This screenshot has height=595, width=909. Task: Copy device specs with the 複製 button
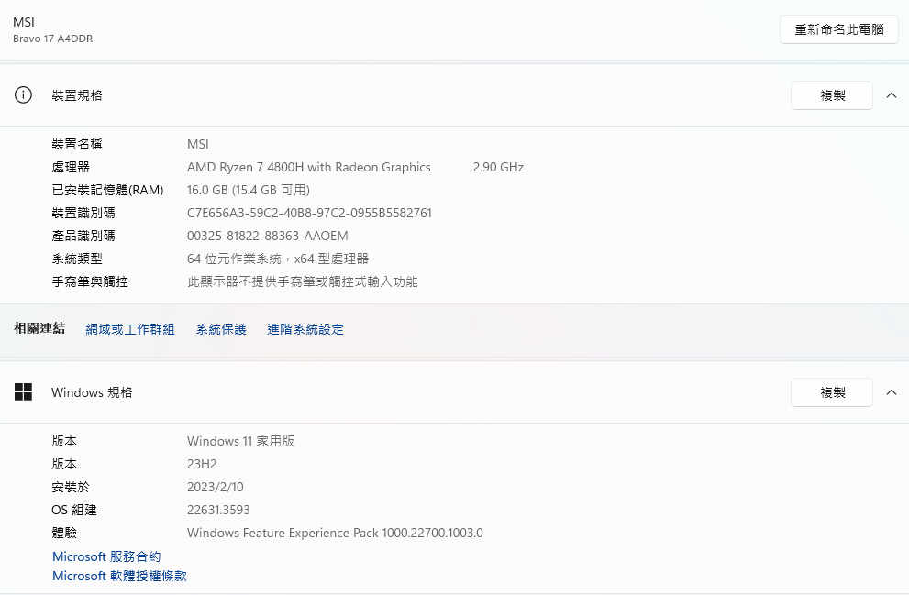point(831,95)
